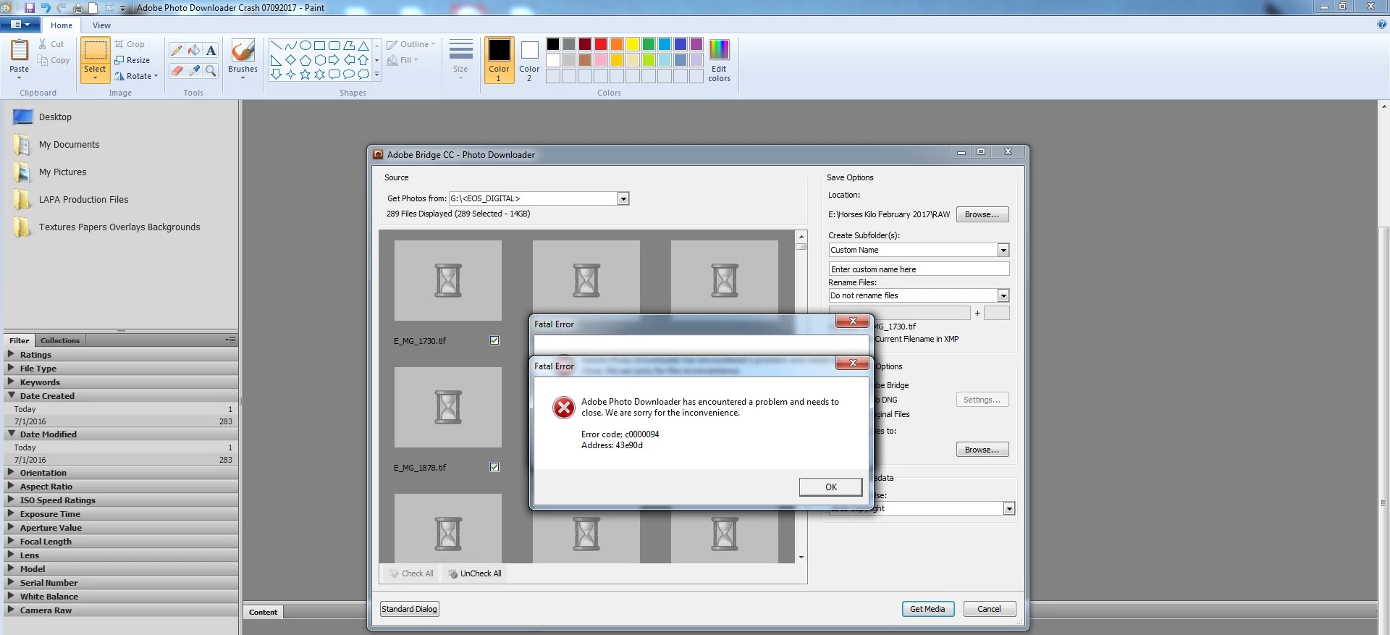This screenshot has height=635, width=1390.
Task: Open the Size line thickness picker
Action: [x=460, y=59]
